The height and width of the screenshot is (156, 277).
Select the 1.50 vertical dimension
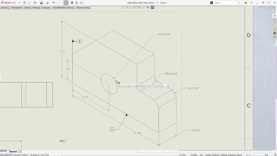coord(68,69)
